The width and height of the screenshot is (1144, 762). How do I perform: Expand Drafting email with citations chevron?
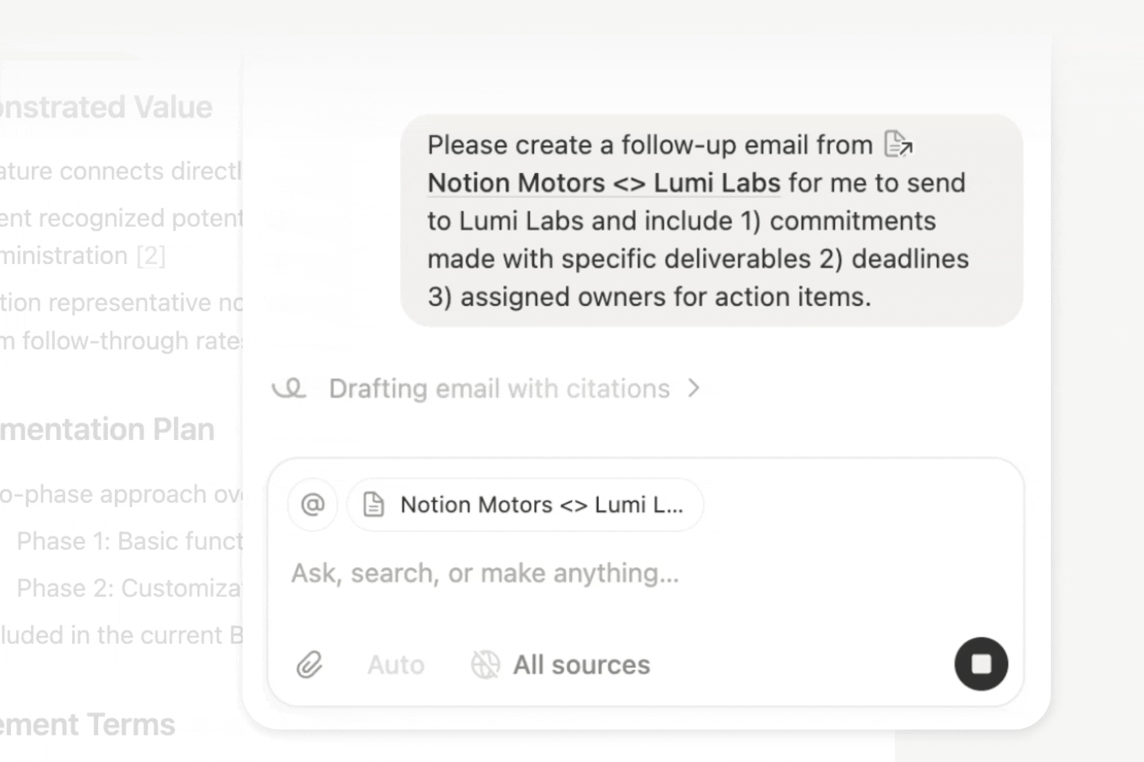coord(694,388)
